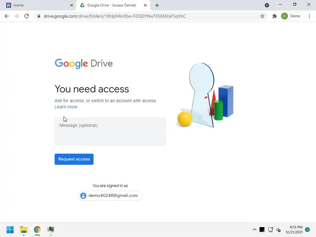Open the Learn more link
The width and height of the screenshot is (316, 237).
coord(66,107)
